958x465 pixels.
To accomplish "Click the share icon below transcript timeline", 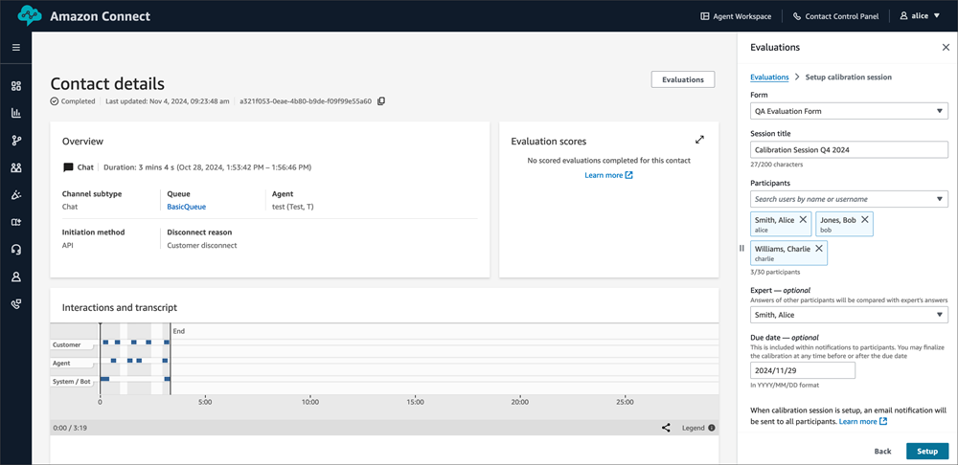I will click(666, 428).
